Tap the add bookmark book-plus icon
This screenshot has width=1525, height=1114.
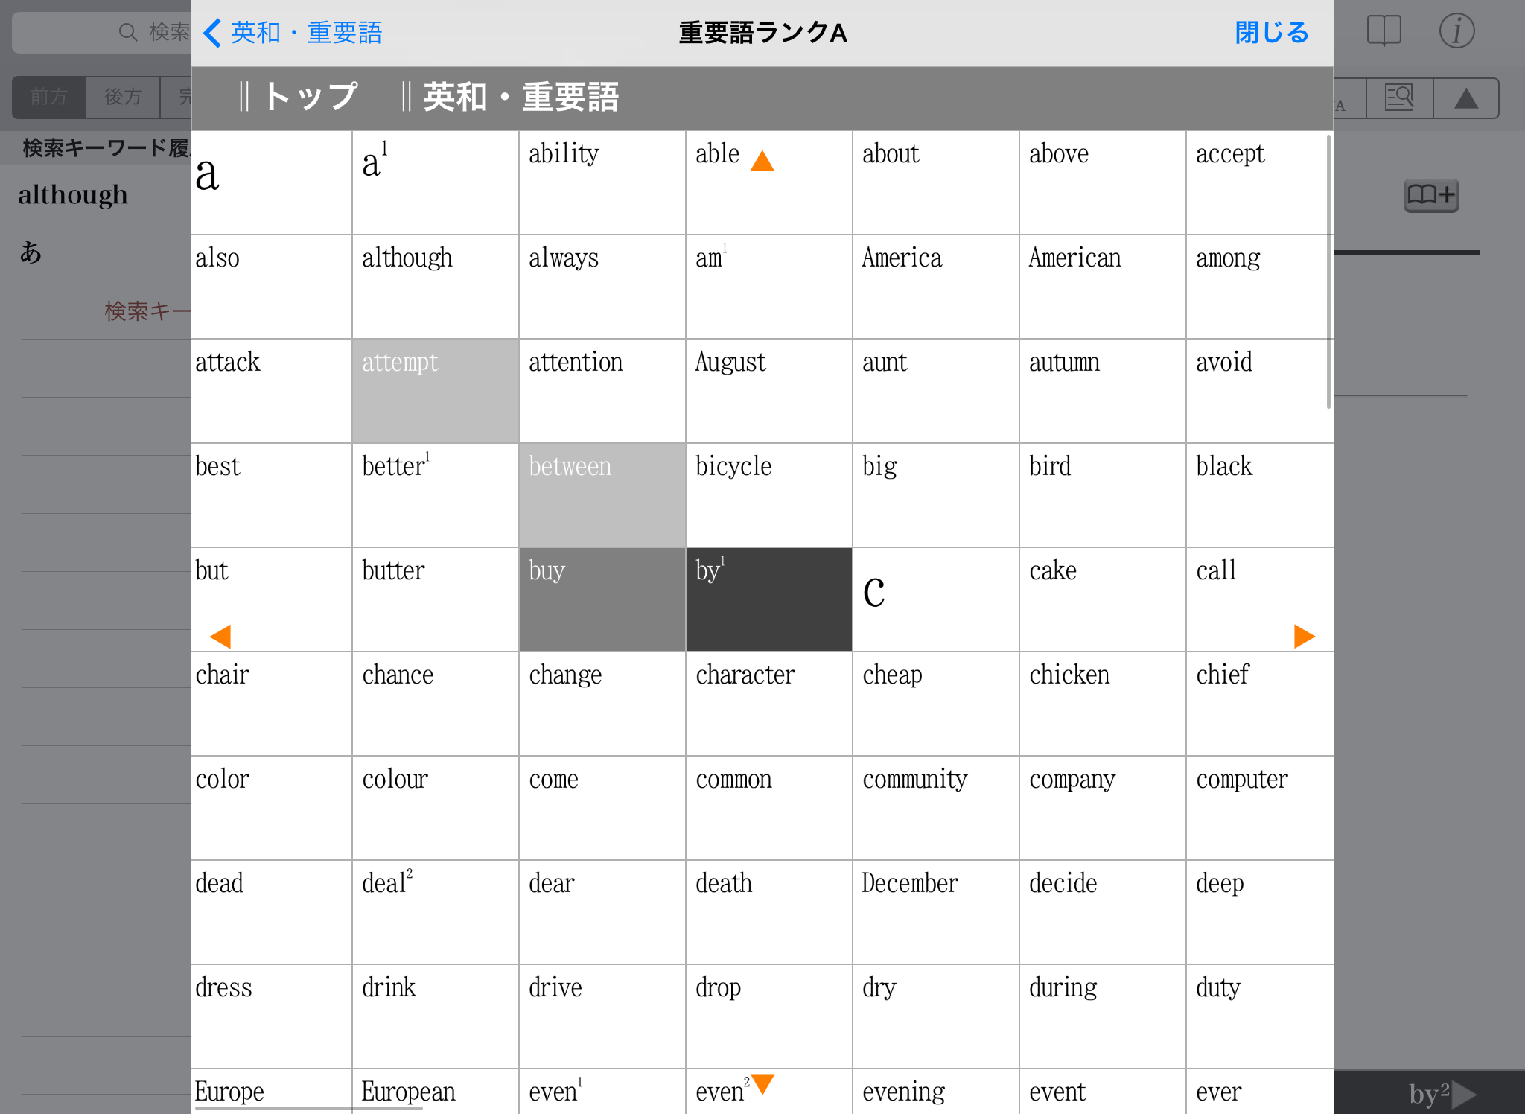pos(1430,196)
